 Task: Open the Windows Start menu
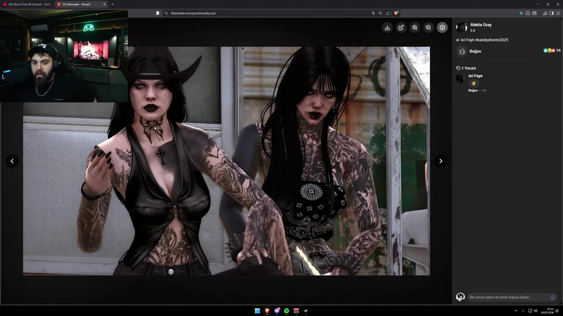(257, 311)
